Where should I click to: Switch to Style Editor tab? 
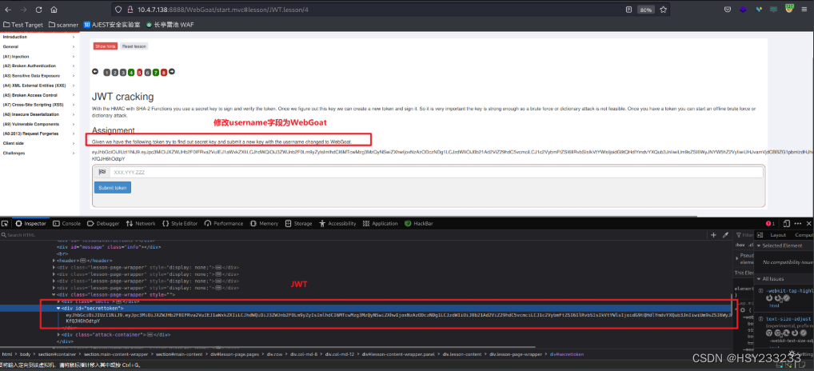(x=180, y=224)
